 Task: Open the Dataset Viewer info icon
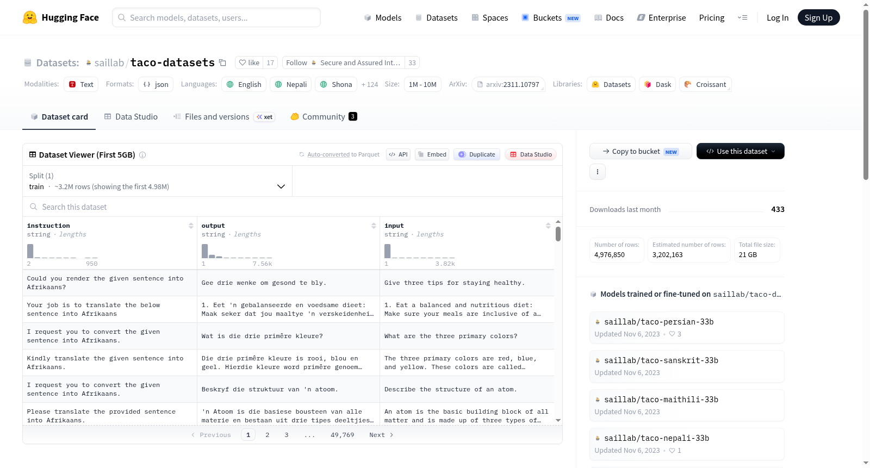click(142, 155)
